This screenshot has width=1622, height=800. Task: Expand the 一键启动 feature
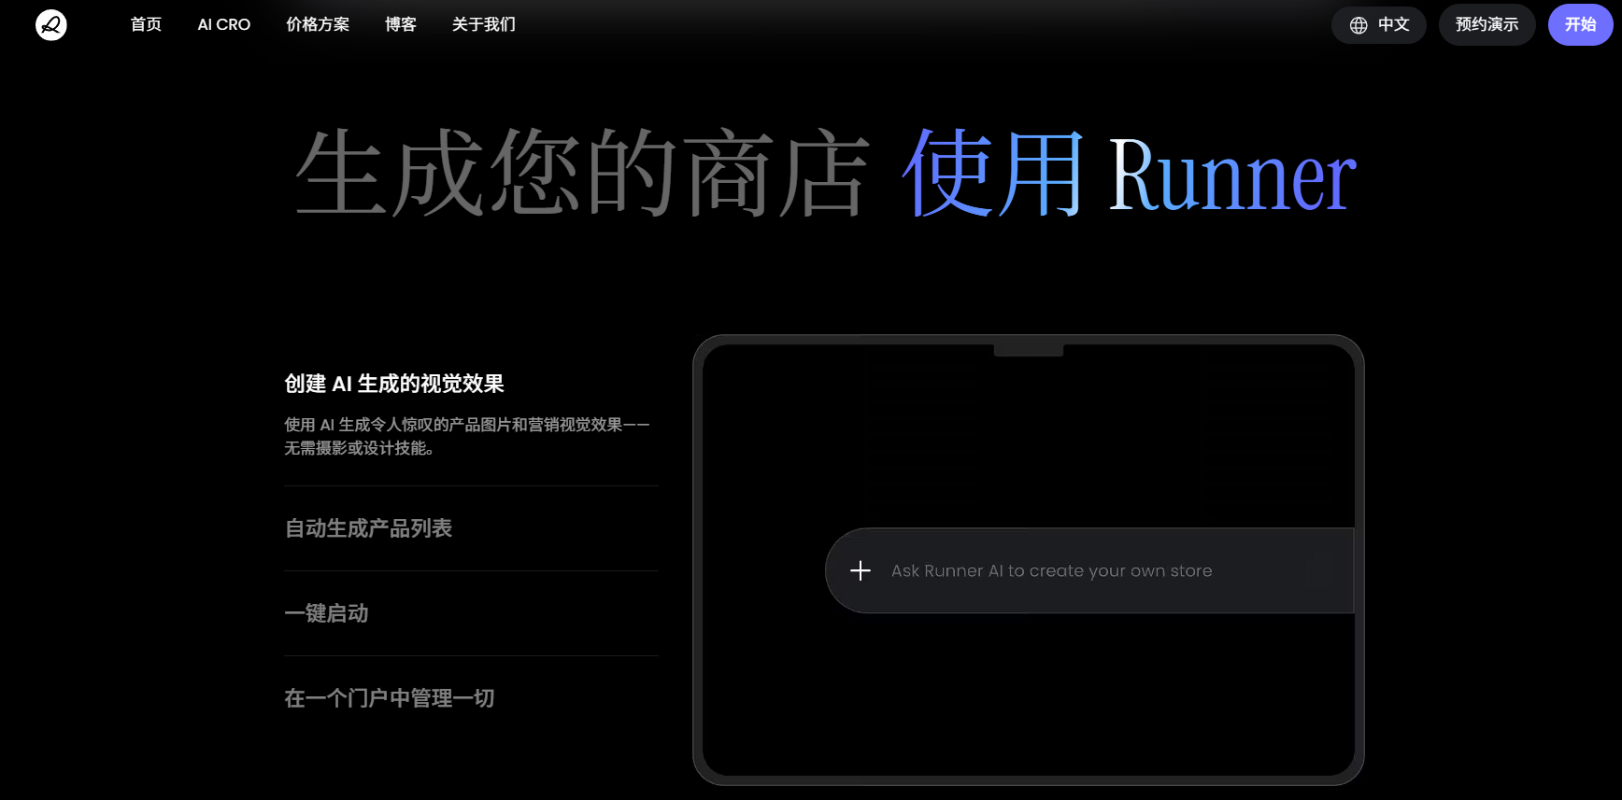(326, 613)
